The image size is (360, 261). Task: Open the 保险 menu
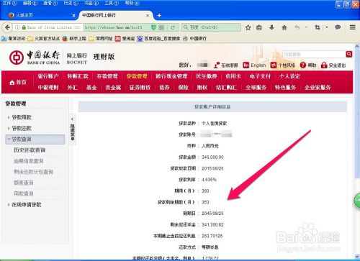[184, 88]
